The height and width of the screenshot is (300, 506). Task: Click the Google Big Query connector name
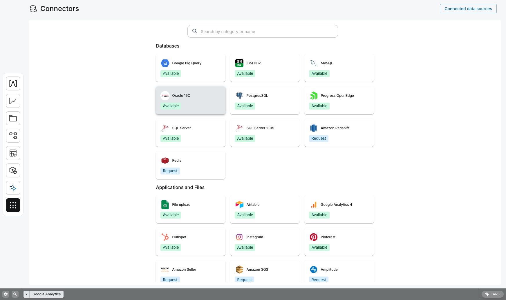click(x=187, y=63)
